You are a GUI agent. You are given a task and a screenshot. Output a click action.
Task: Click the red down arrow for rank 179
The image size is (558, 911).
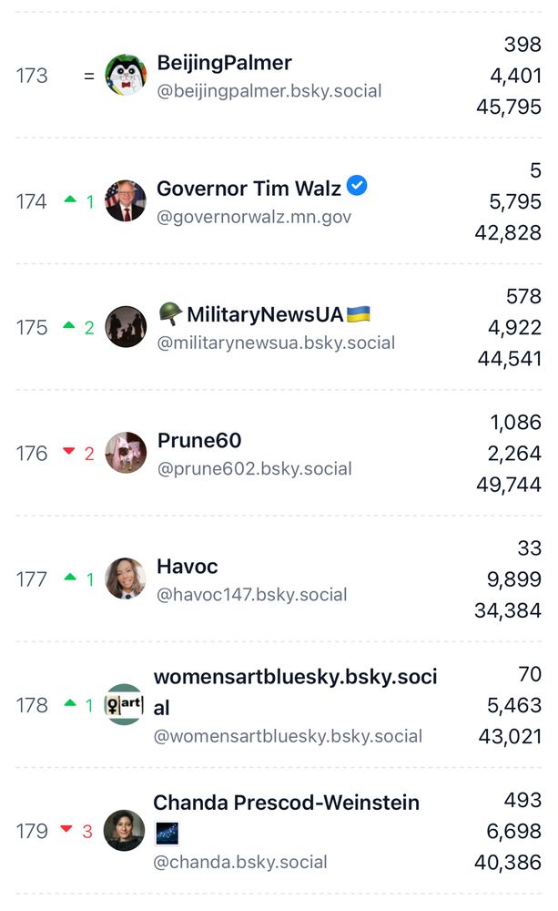66,830
